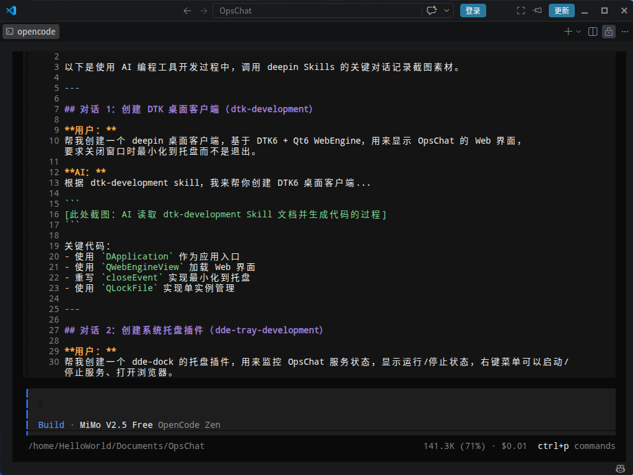633x475 pixels.
Task: Go back with the left arrow
Action: [x=187, y=11]
